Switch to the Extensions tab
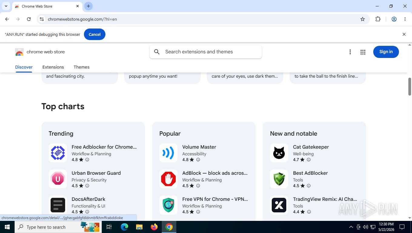Screen dimensions: 412x233 pos(53,67)
